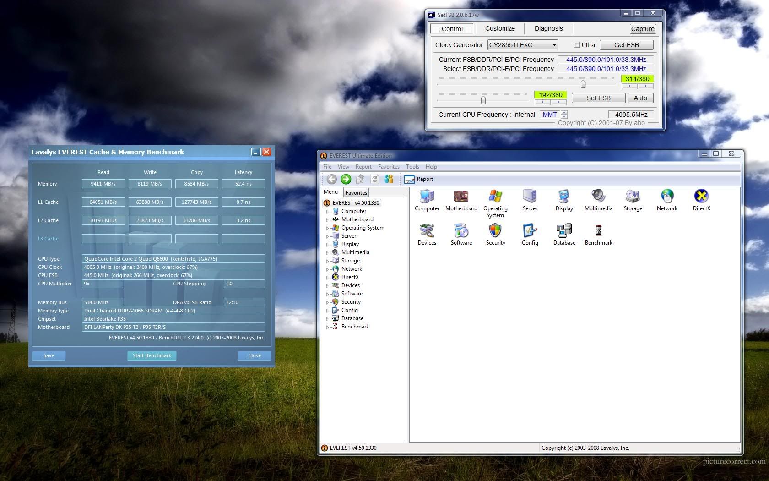Open the Motherboard icon in EVEREST

tap(461, 197)
